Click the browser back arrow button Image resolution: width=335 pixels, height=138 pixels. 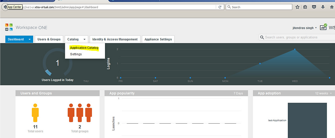pos(4,7)
